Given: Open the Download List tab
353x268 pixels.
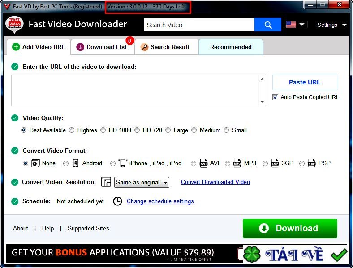Looking at the screenshot, I should point(103,47).
